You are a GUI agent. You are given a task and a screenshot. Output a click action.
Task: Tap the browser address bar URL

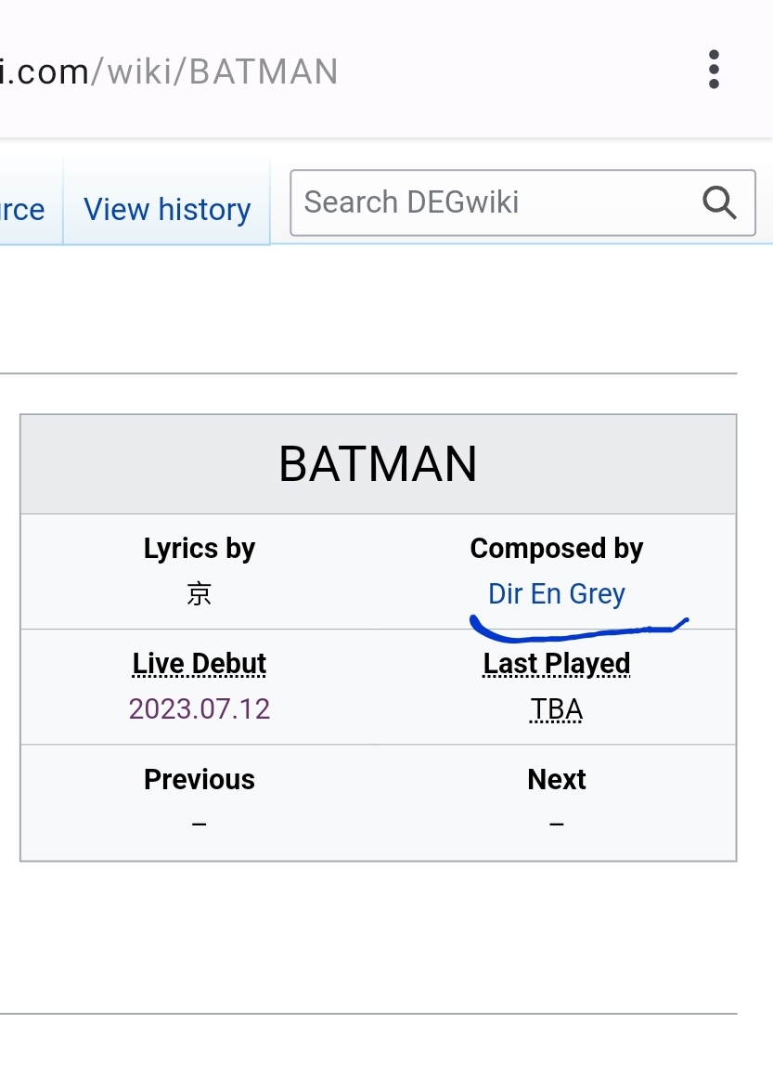tap(169, 71)
